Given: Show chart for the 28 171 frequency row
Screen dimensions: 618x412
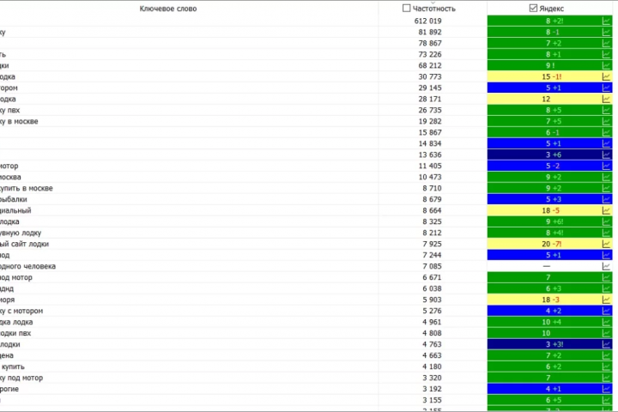Looking at the screenshot, I should 606,99.
